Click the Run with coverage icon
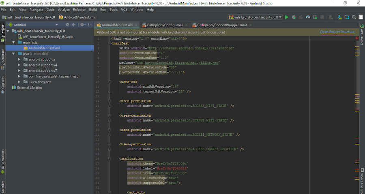365x194 pixels. (301, 17)
